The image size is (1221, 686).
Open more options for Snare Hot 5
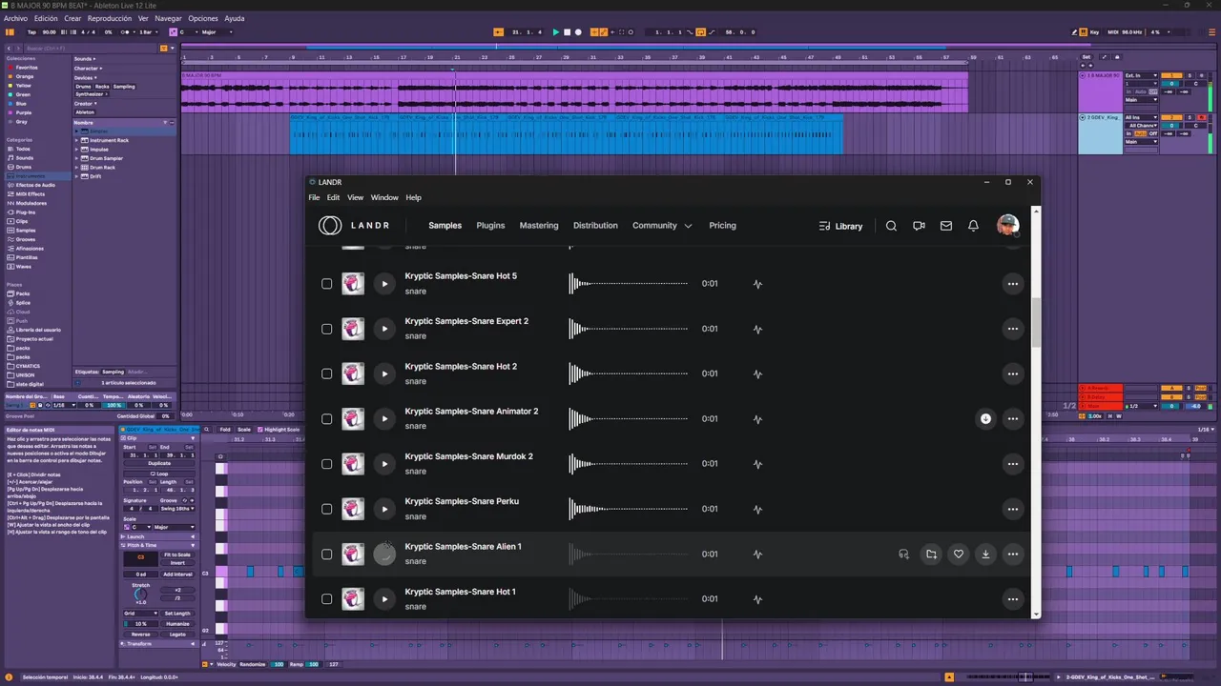1013,283
